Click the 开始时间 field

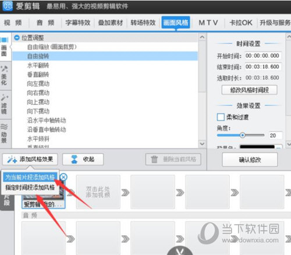(263, 56)
